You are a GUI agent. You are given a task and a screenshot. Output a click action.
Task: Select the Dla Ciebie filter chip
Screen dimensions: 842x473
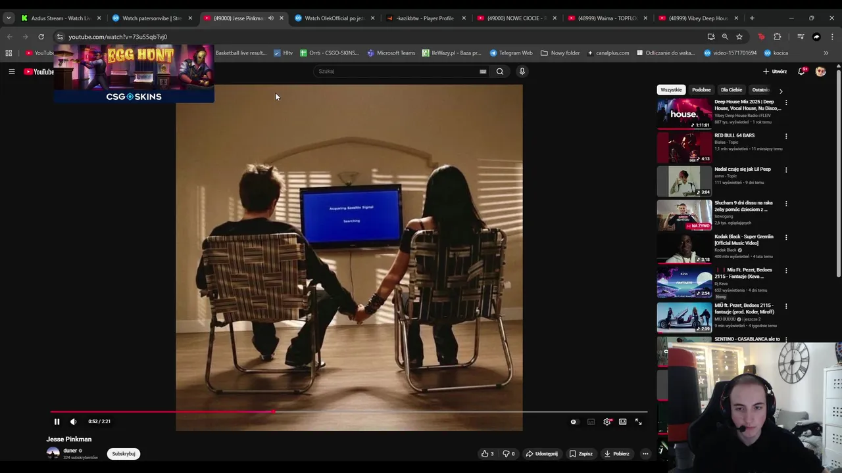(x=731, y=90)
